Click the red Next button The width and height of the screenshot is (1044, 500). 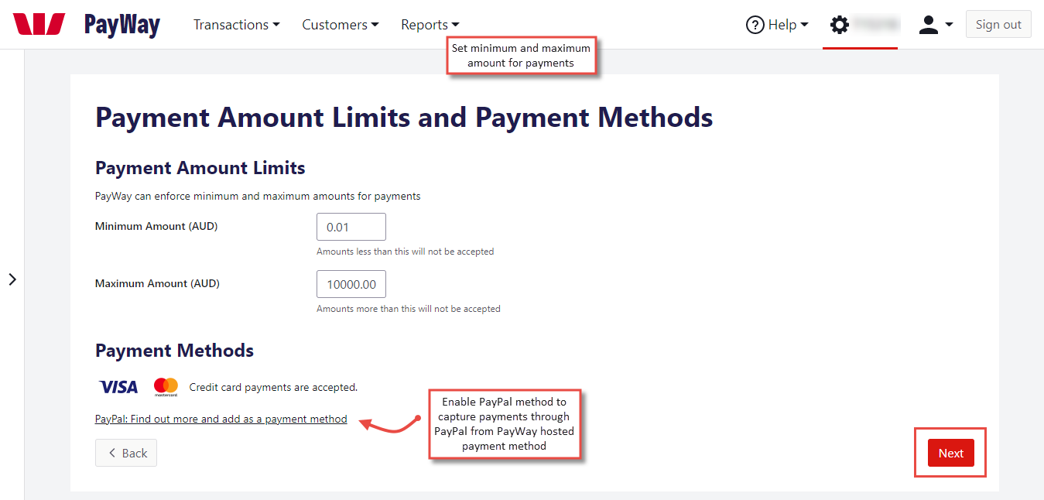950,454
